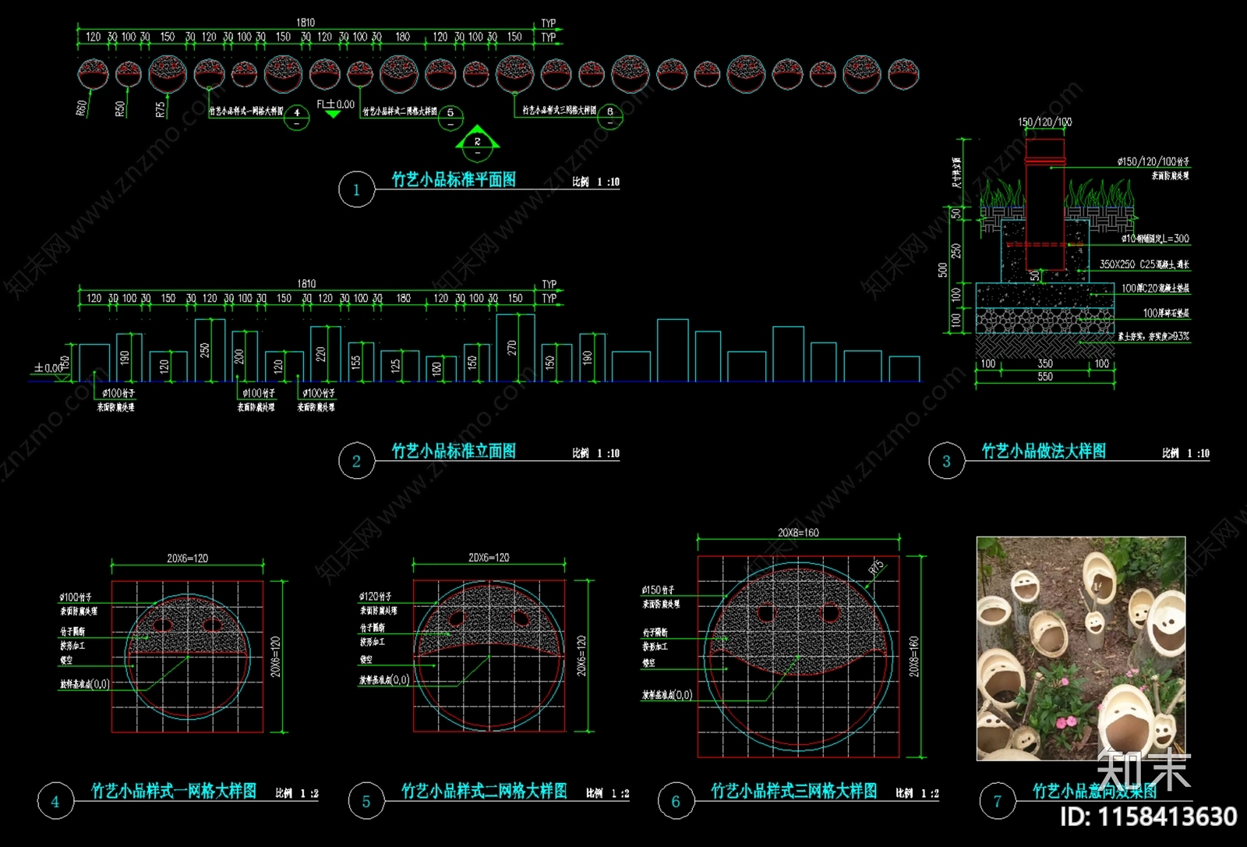Select the title 竹艺小品标准立面图
Screen dimensions: 1247x847
point(454,451)
